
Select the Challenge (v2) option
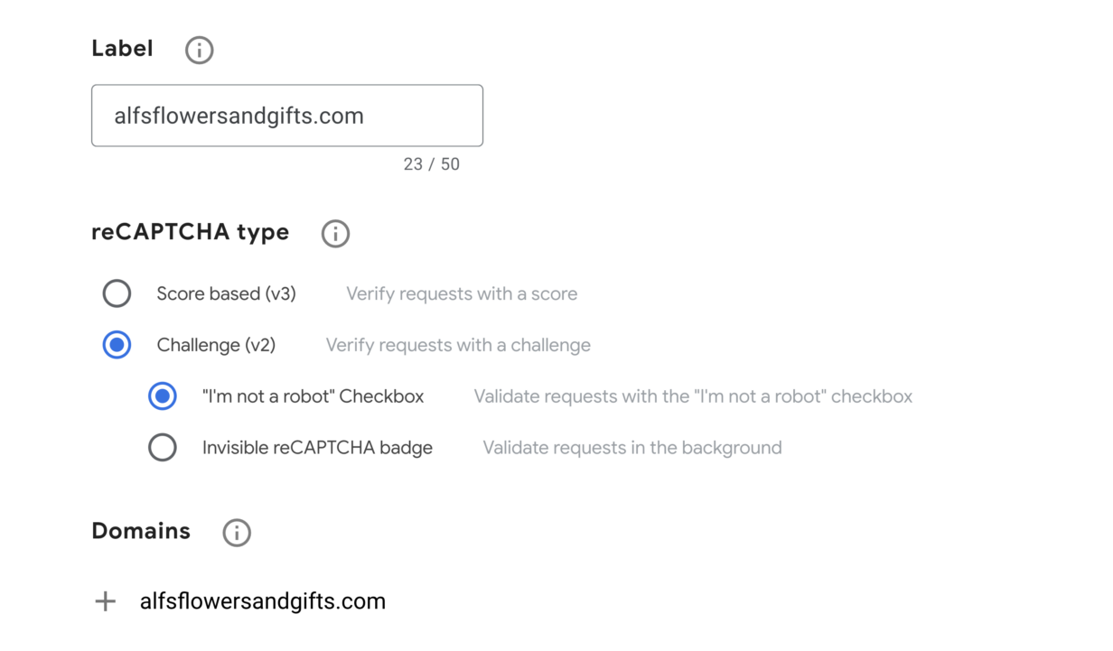(117, 345)
